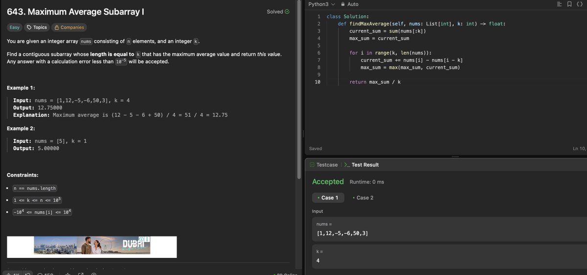Click the 'Constraints:' heading
The width and height of the screenshot is (587, 275).
[x=23, y=175]
